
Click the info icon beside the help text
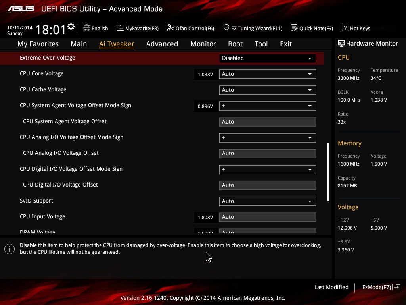point(10,249)
